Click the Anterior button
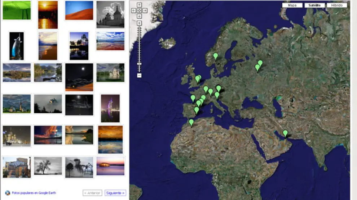The height and width of the screenshot is (200, 357). (x=92, y=193)
